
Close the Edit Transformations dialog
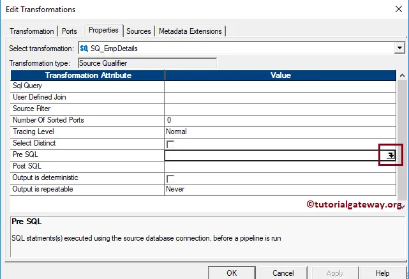[x=398, y=9]
